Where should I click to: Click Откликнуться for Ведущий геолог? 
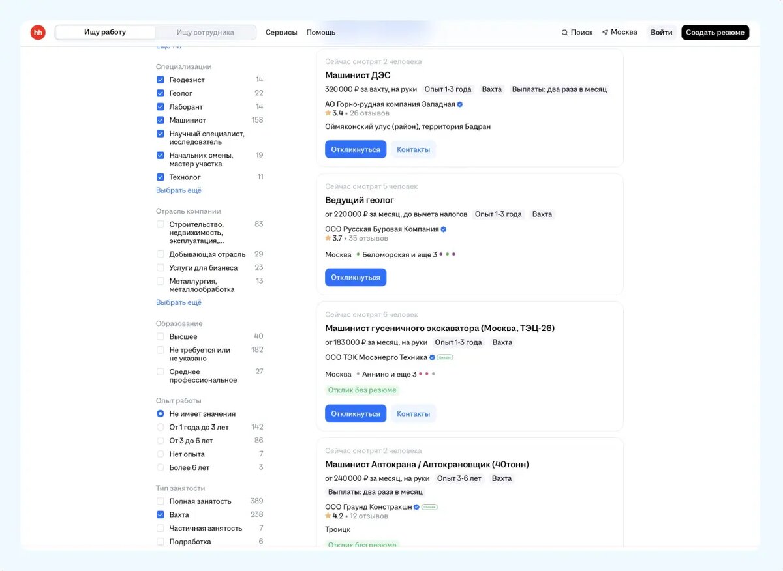tap(356, 278)
